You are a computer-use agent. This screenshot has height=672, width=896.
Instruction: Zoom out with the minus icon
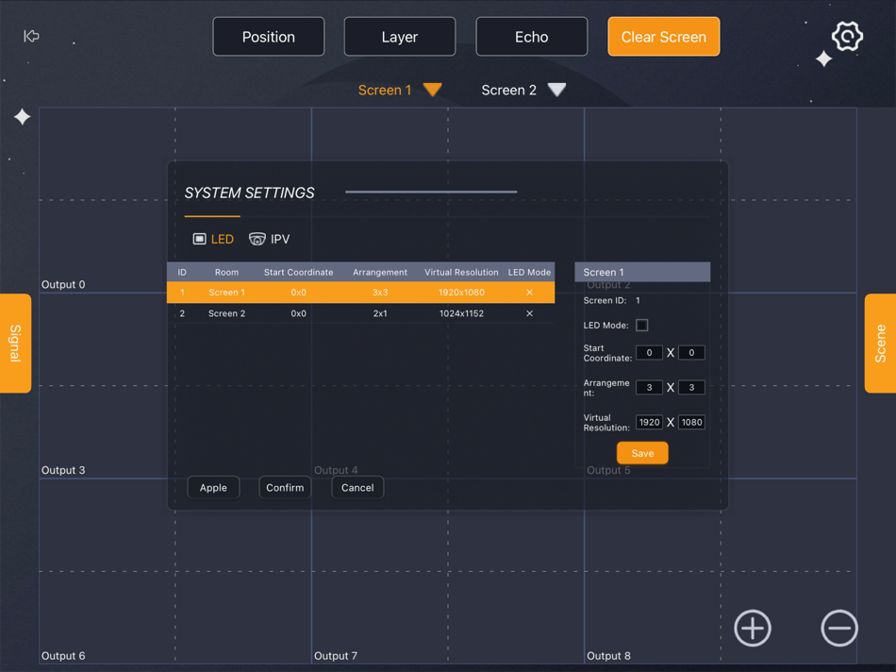coord(839,628)
